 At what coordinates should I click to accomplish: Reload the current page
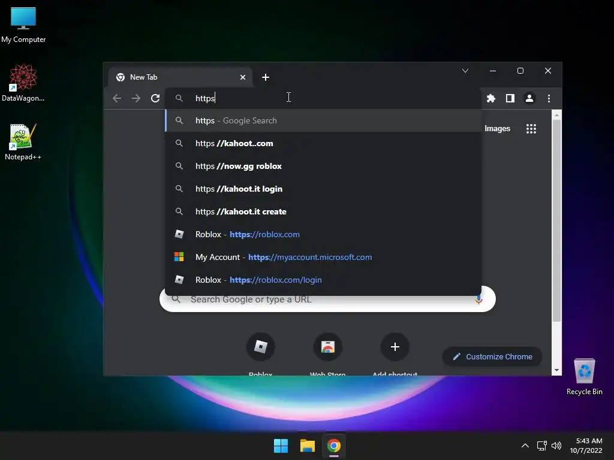coord(155,98)
